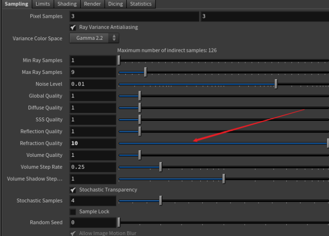Click the Volume Step Rate slider handle
The height and width of the screenshot is (236, 329).
point(160,167)
